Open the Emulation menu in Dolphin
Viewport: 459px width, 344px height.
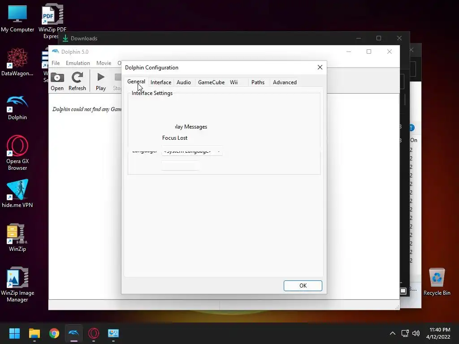78,63
